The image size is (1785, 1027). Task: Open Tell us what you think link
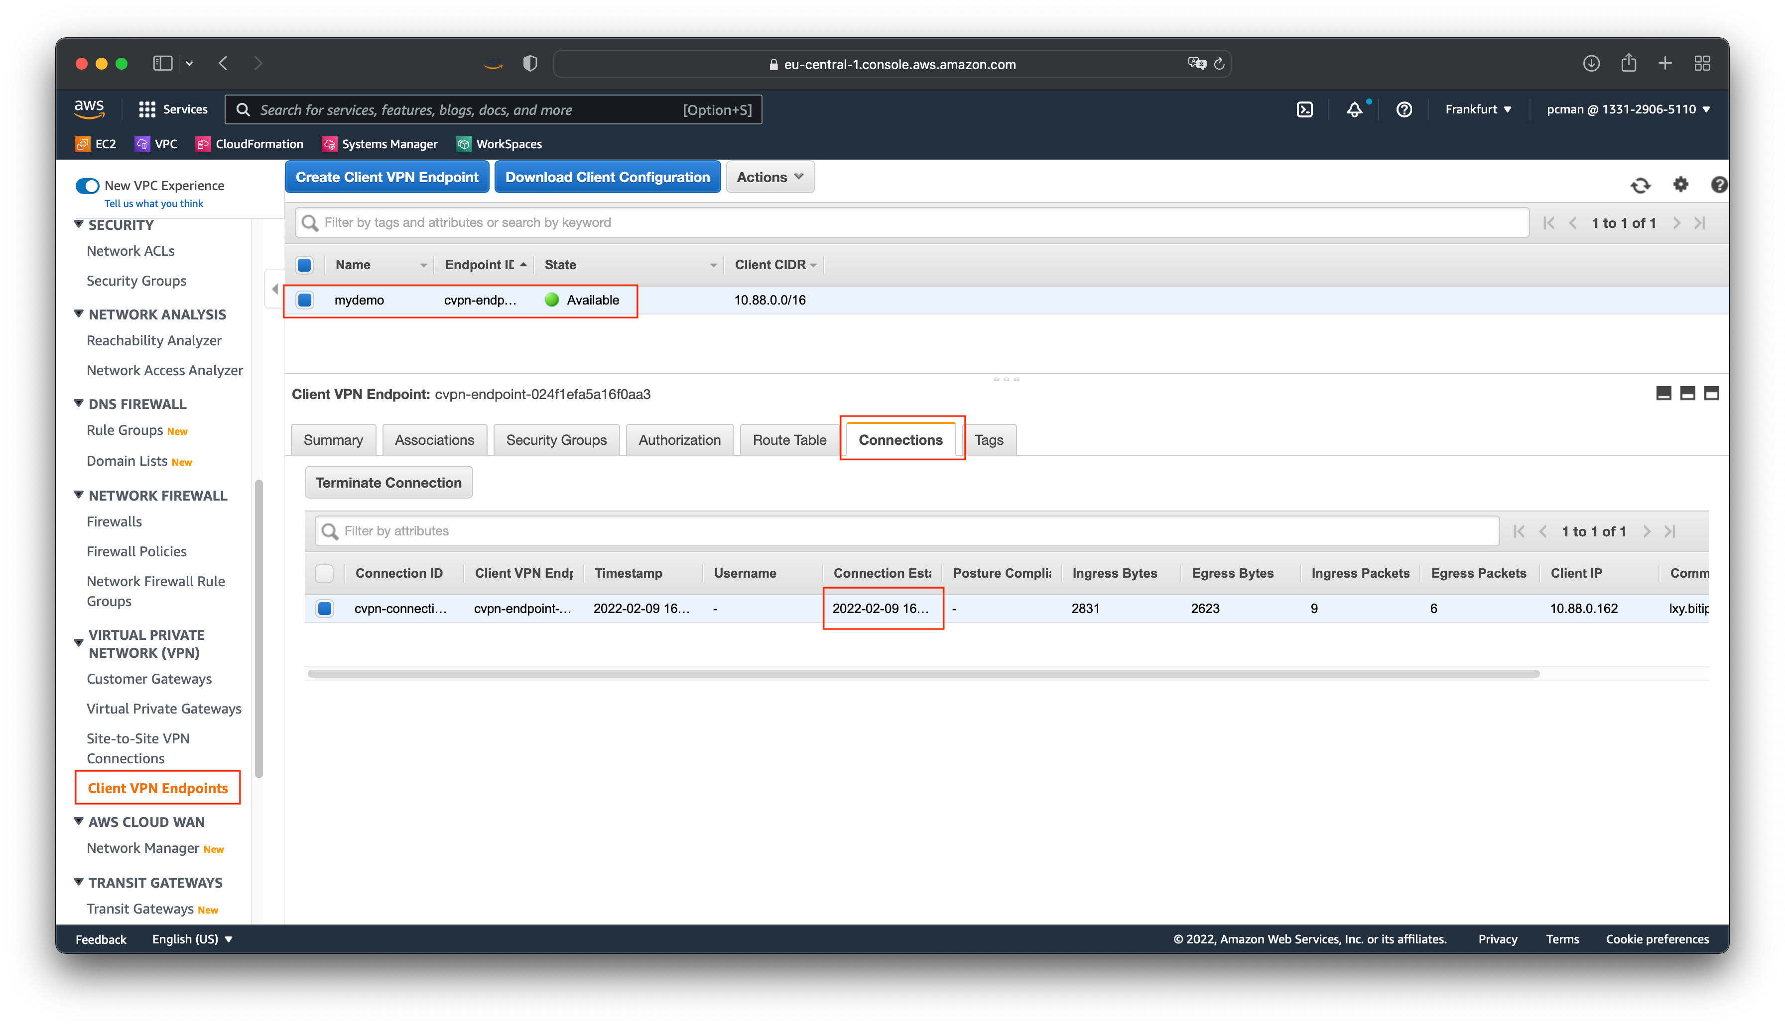(153, 203)
